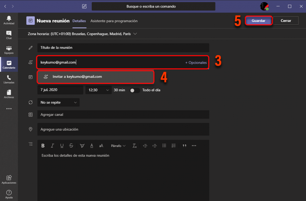Insert a numbered list in the description
Image resolution: width=306 pixels, height=201 pixels.
[174, 146]
